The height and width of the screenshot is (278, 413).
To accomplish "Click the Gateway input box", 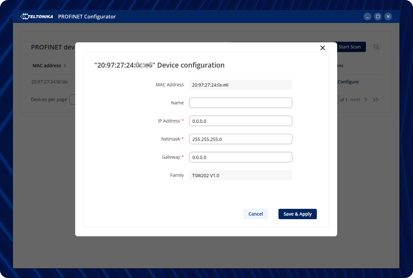I will 240,157.
